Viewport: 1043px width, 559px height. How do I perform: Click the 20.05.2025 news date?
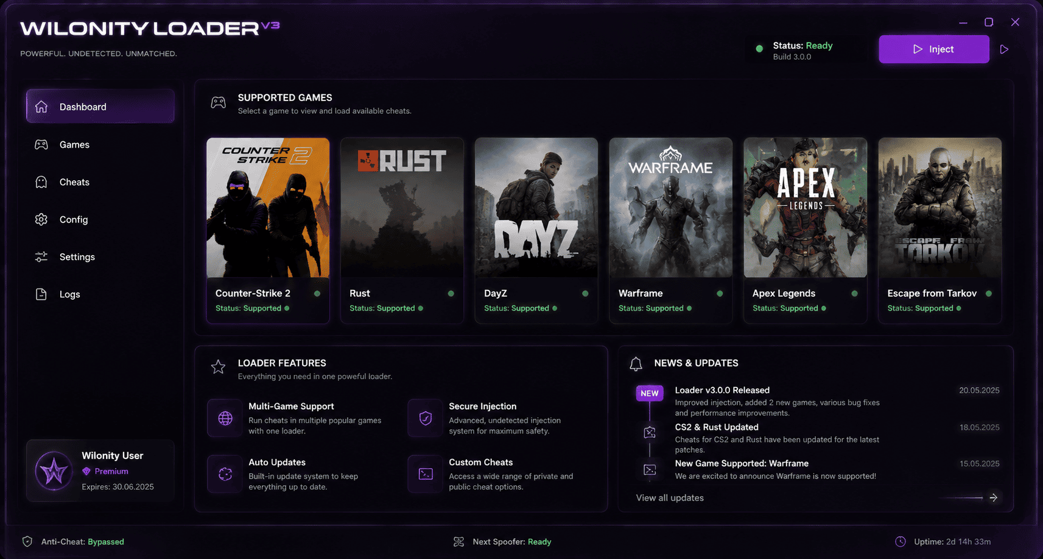tap(979, 390)
